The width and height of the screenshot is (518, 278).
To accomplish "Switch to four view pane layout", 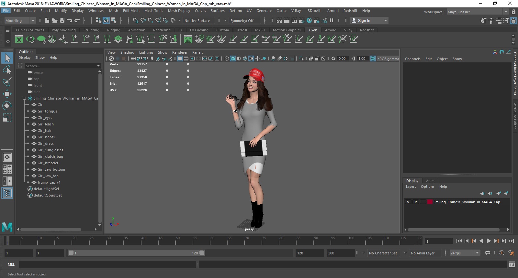I will pos(7,169).
